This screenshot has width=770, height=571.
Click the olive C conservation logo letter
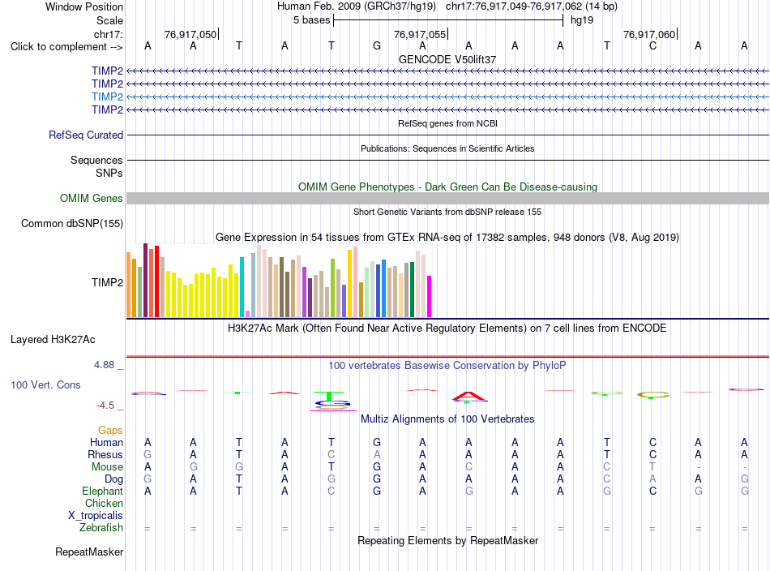(653, 394)
